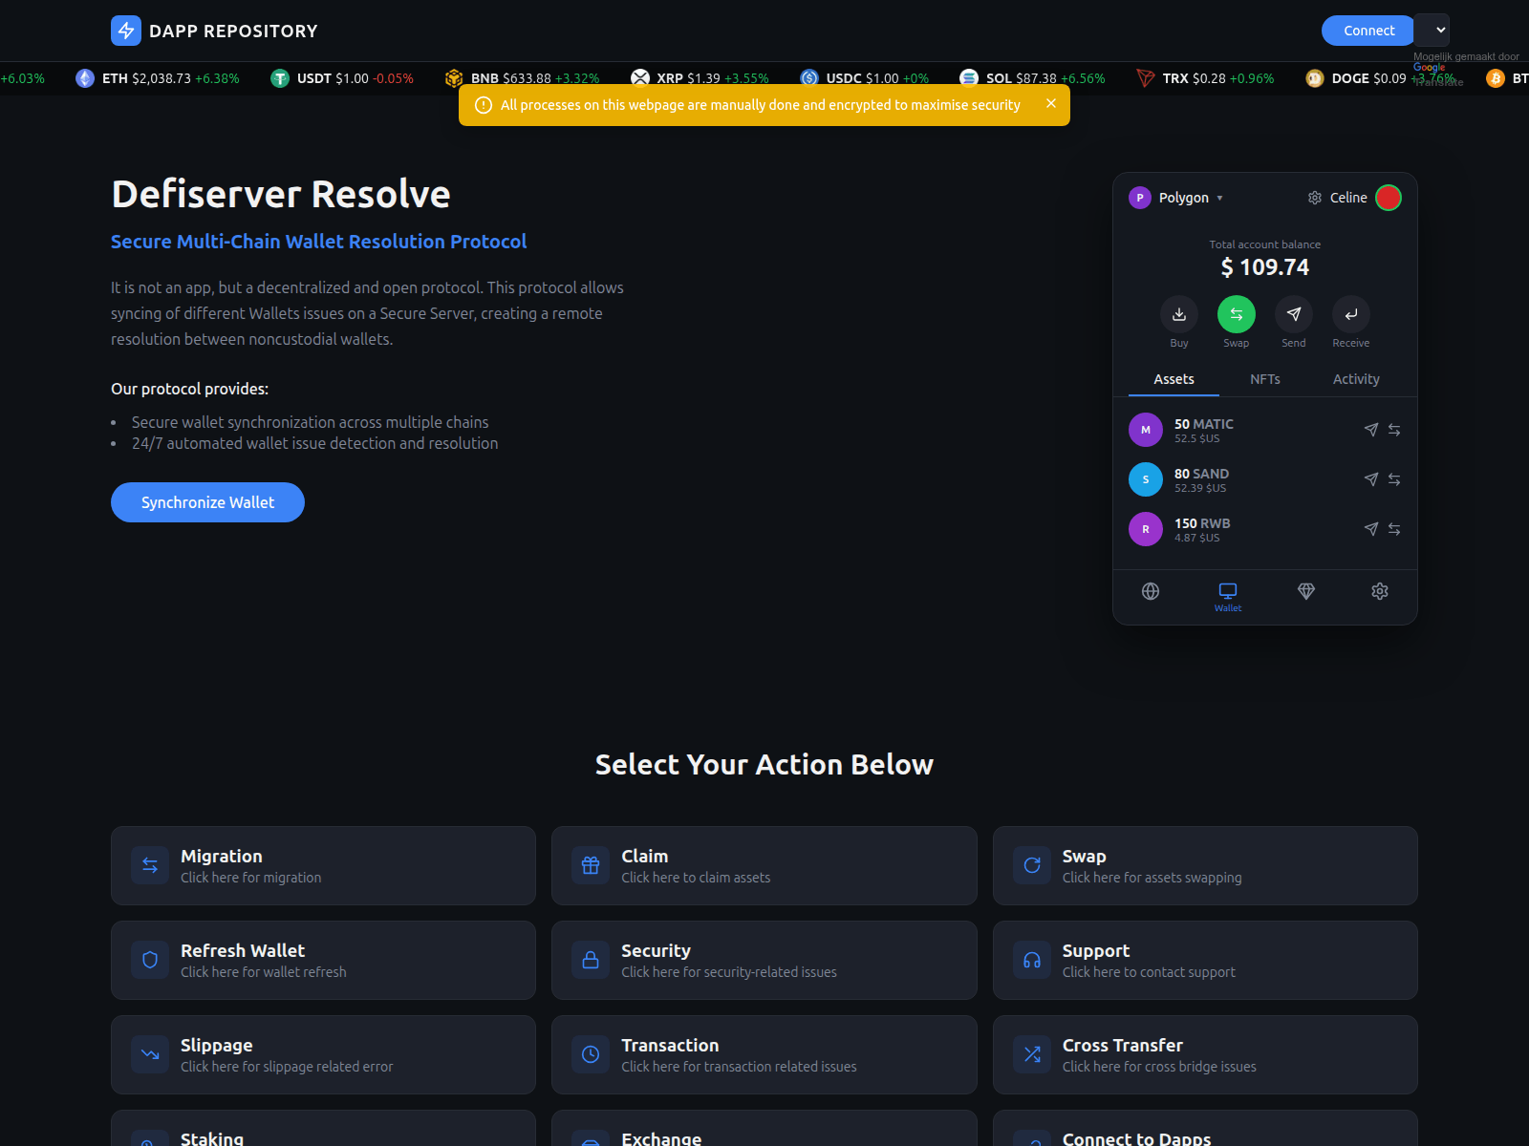Send the 80 SAND asset
The image size is (1529, 1146).
pos(1371,479)
